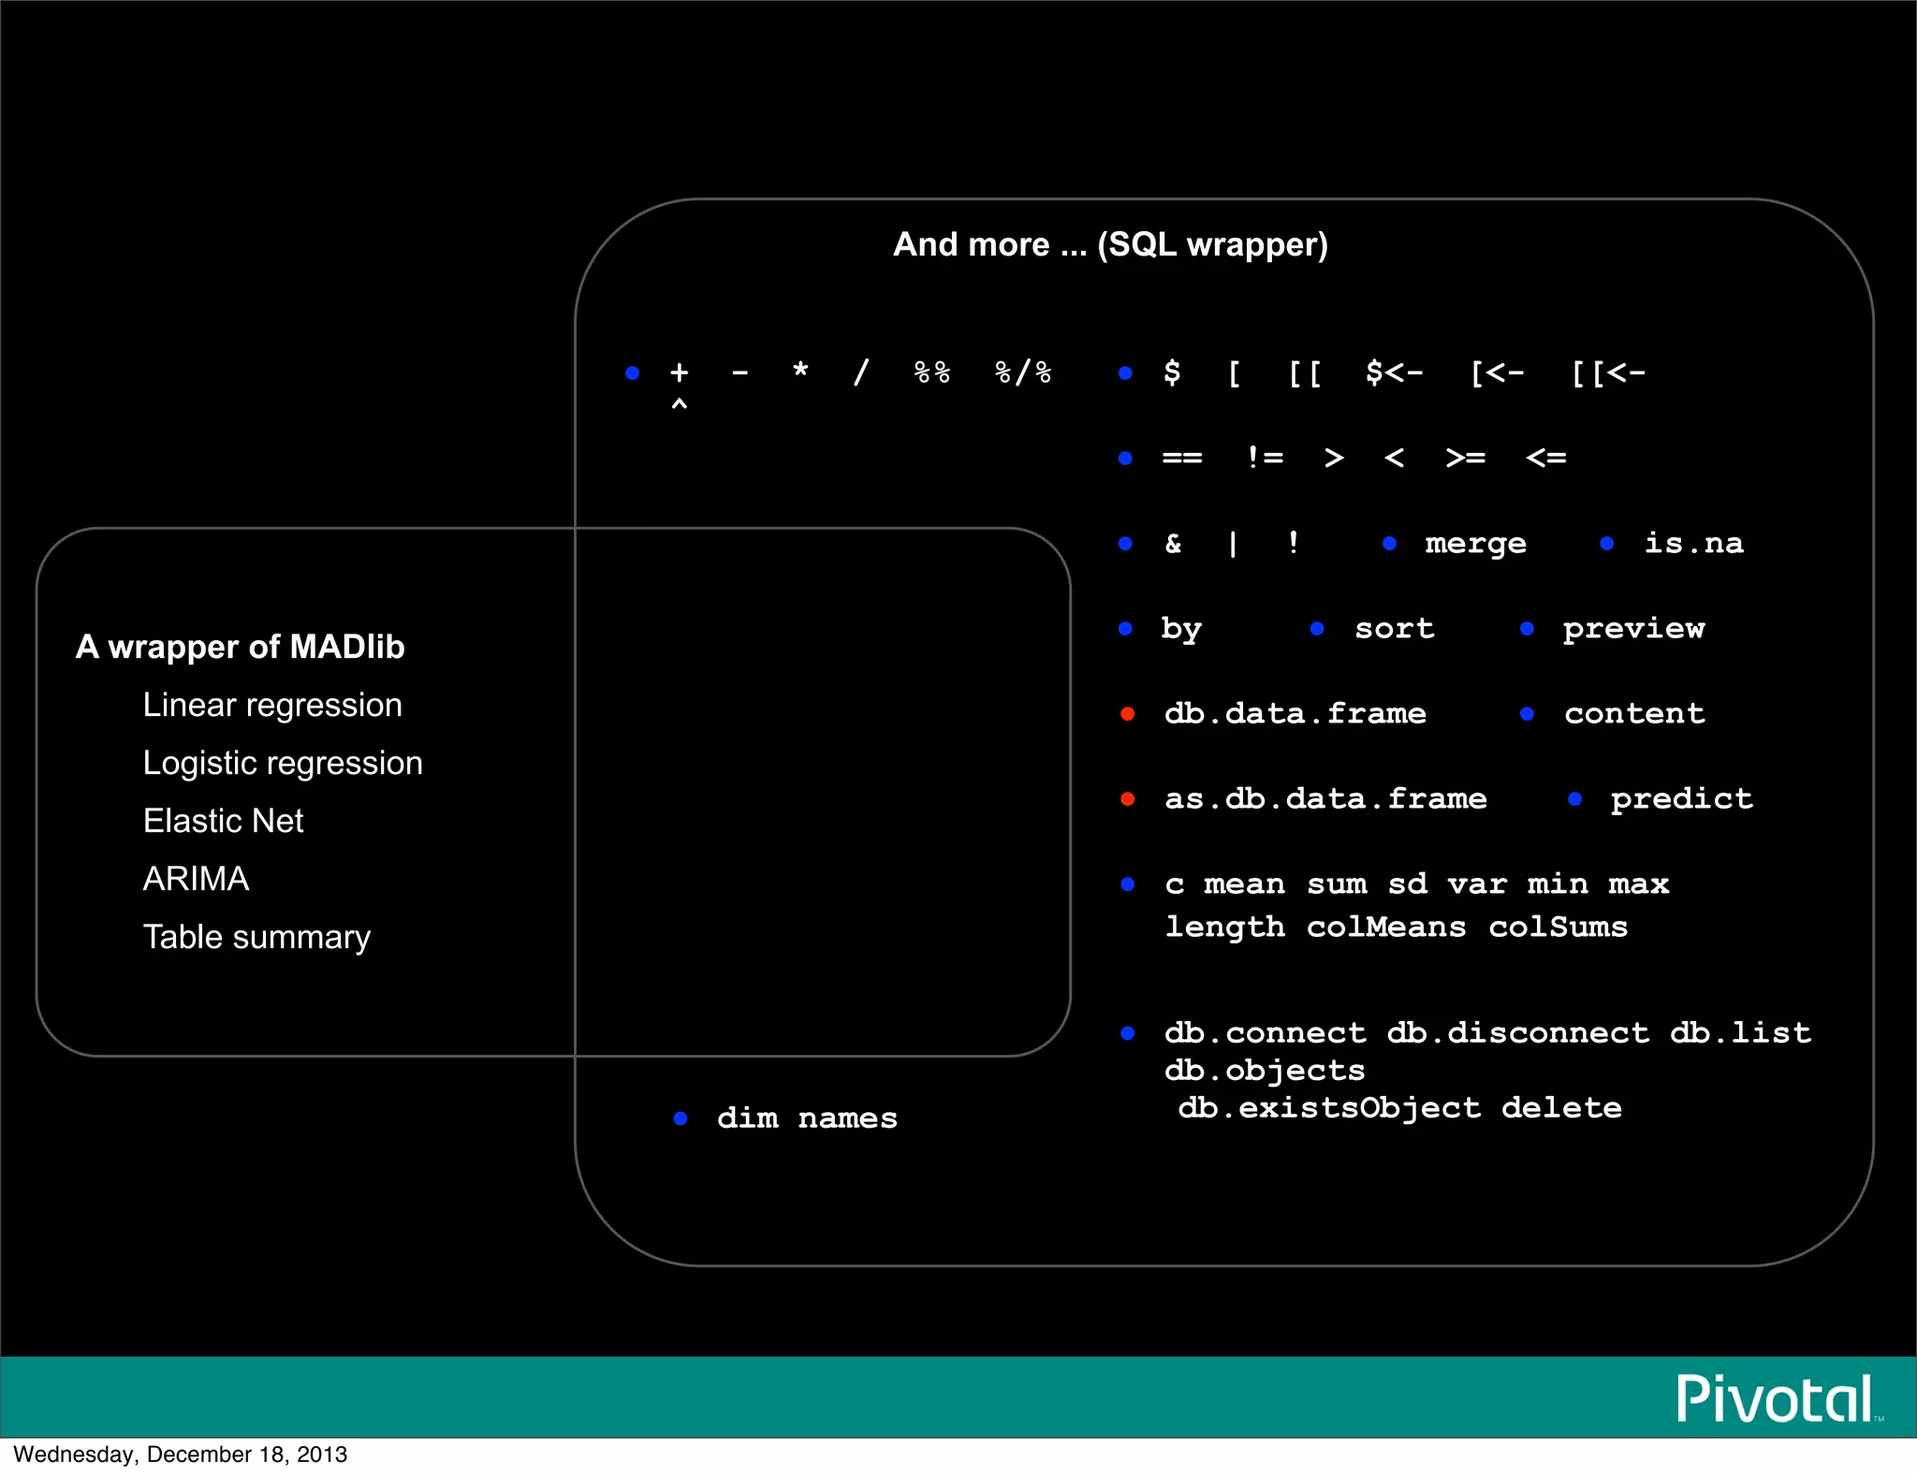This screenshot has height=1475, width=1917.
Task: Click the Table summary entry
Action: (x=256, y=937)
